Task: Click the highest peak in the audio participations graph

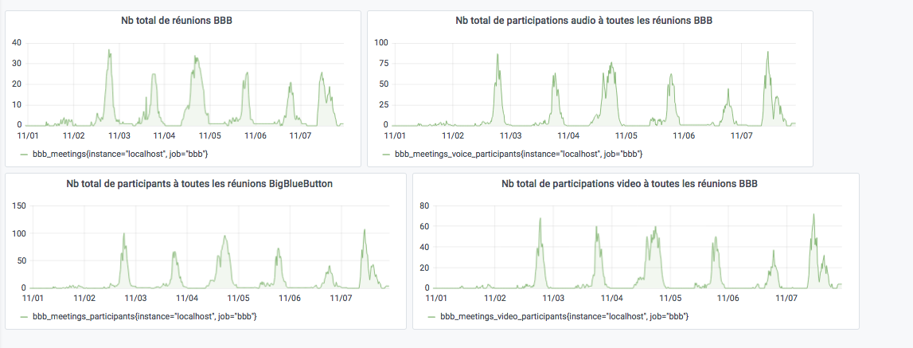Action: pyautogui.click(x=768, y=53)
